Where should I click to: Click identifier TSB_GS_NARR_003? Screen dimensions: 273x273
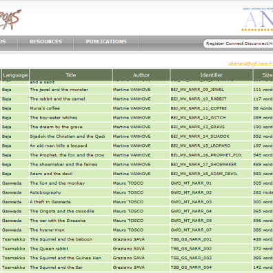tap(191, 258)
